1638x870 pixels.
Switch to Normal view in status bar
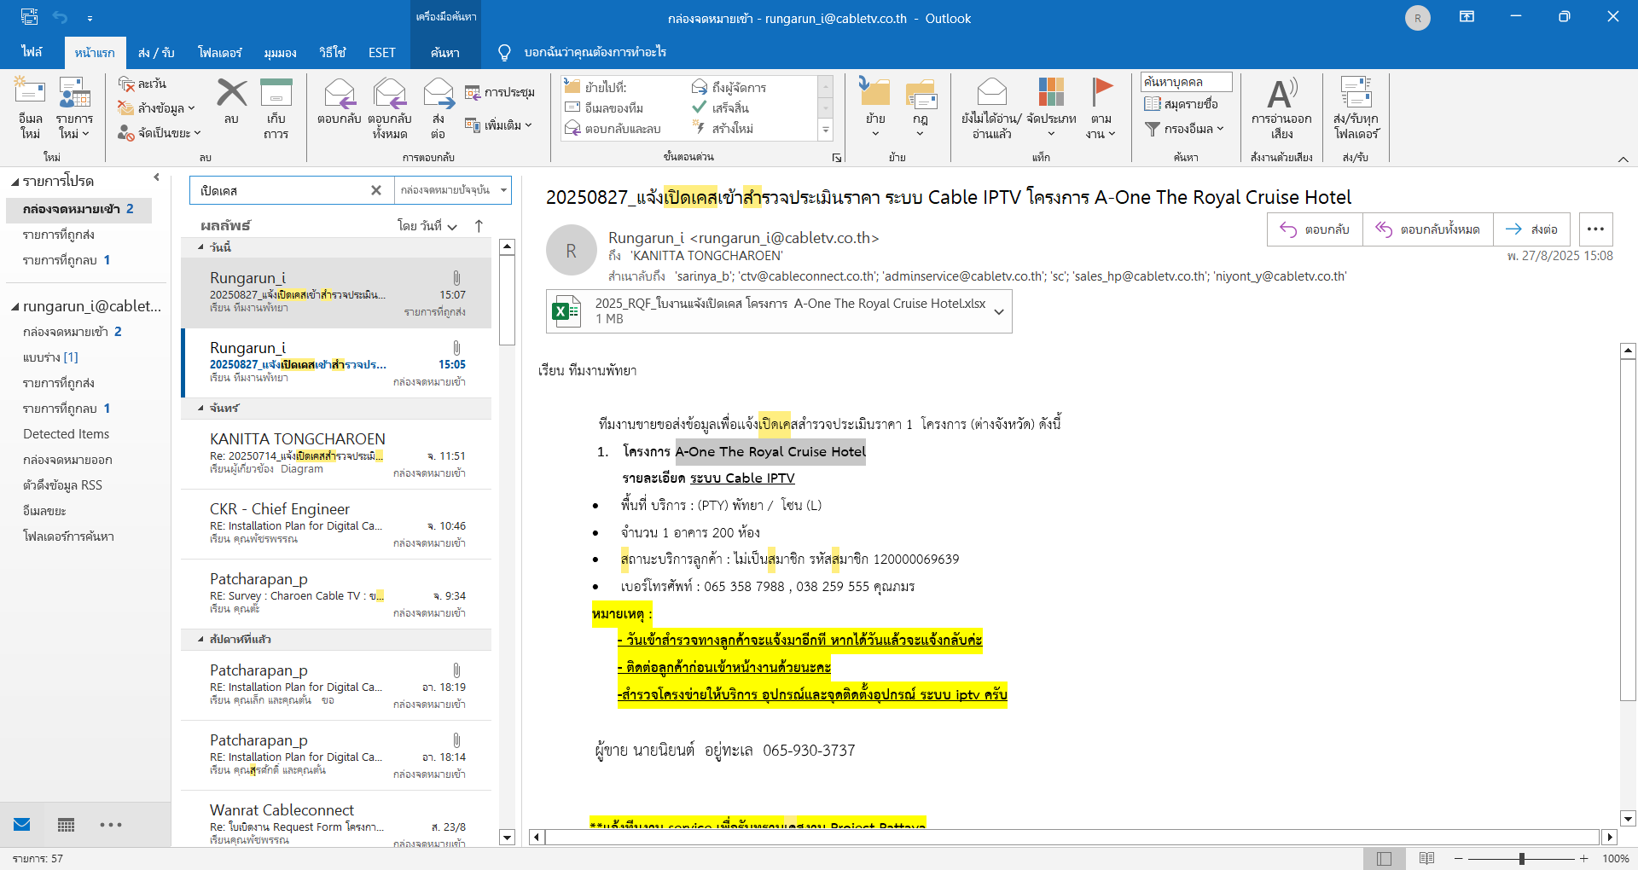click(x=1384, y=858)
